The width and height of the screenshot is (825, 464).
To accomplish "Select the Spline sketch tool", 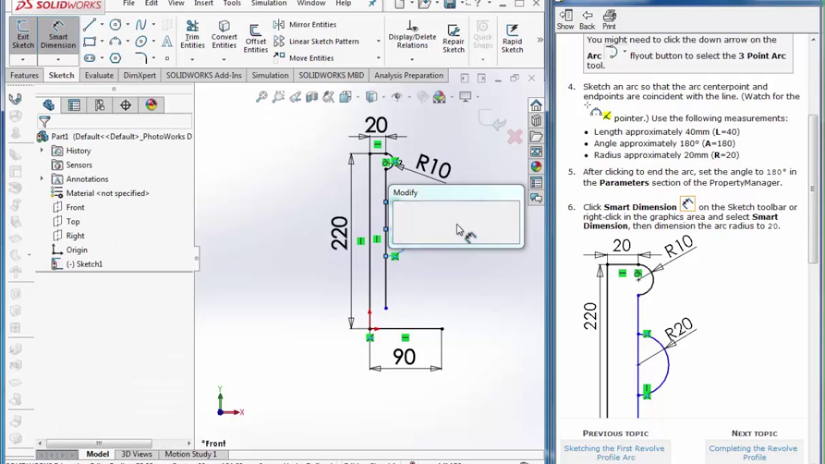I will click(x=141, y=24).
